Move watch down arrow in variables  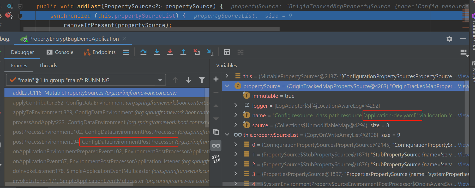pos(216,119)
